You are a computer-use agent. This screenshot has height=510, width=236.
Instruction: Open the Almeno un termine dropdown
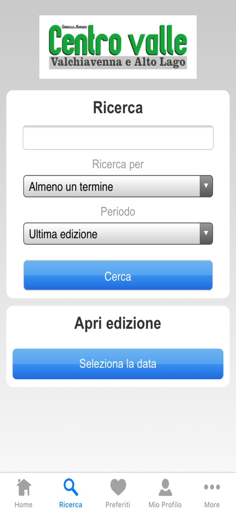point(118,186)
